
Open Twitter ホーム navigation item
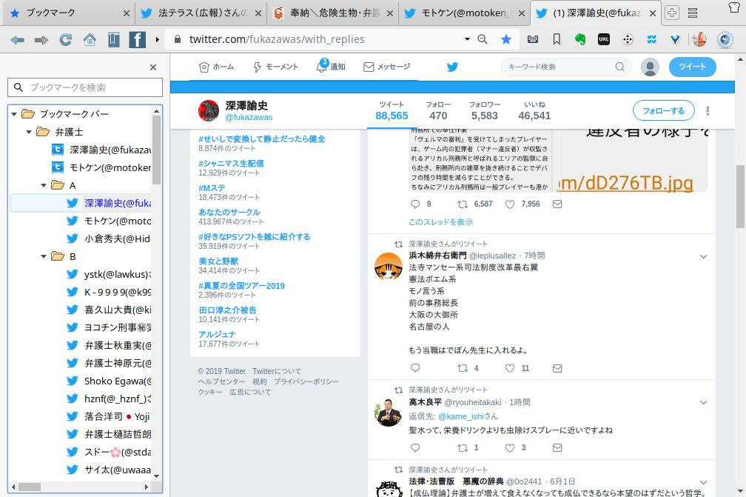(x=216, y=67)
